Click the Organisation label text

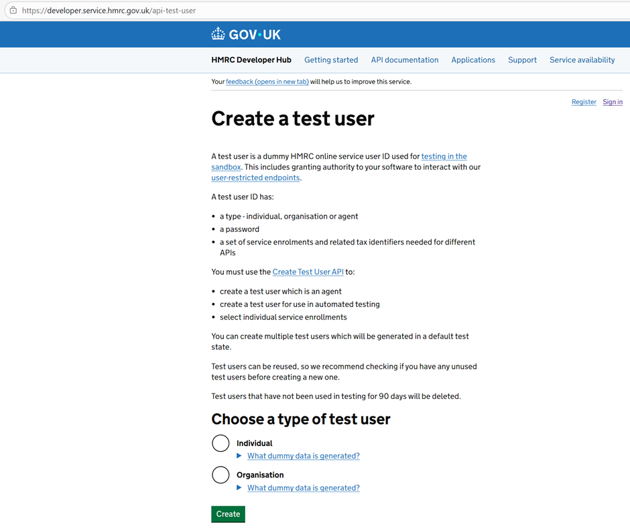point(260,475)
